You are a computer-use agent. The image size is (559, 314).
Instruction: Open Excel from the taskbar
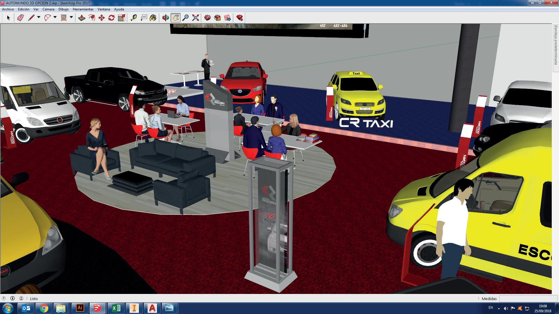tap(116, 308)
